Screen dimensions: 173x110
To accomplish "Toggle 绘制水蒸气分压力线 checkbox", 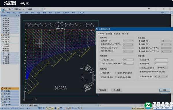I will point(116,73).
